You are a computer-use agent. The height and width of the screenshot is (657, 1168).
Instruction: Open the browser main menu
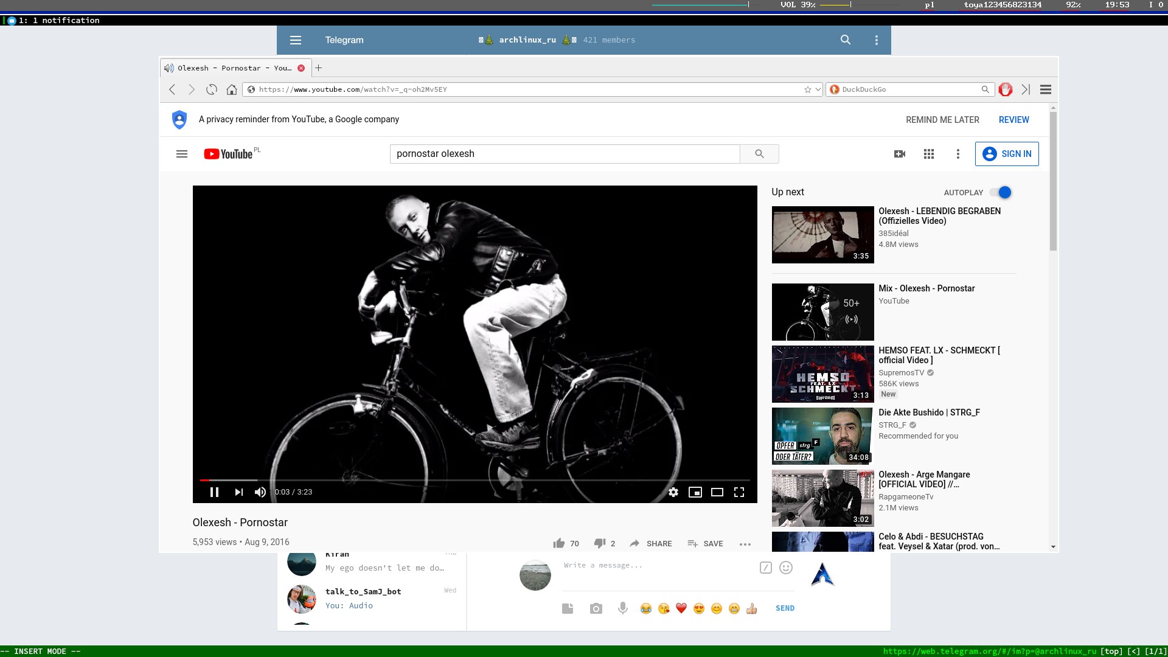(x=1046, y=89)
